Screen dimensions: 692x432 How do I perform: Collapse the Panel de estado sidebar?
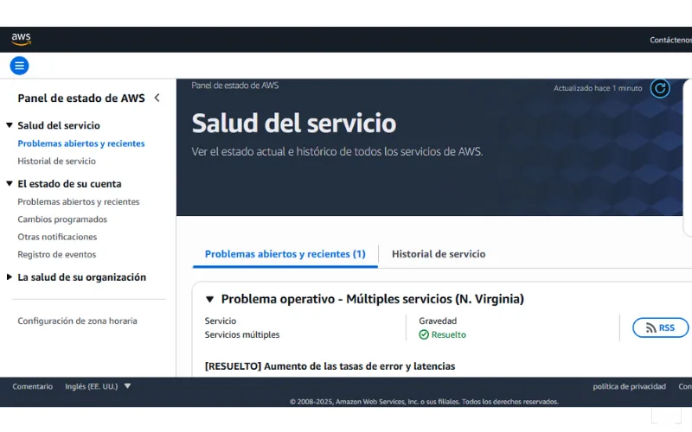coord(157,98)
